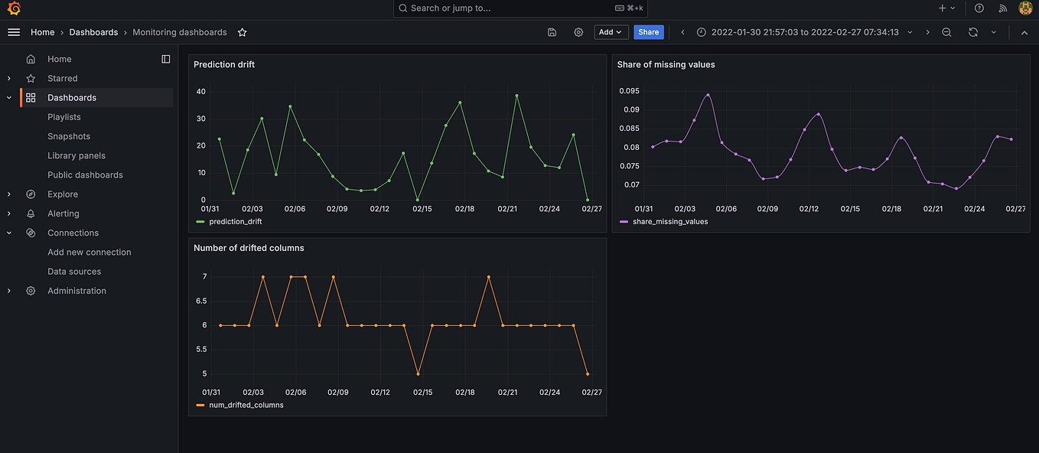
Task: Select Explore compass icon in sidebar
Action: pos(31,194)
